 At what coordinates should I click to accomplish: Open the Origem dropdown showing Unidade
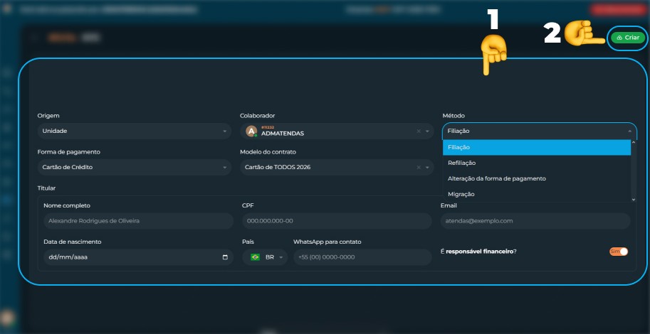(x=135, y=131)
